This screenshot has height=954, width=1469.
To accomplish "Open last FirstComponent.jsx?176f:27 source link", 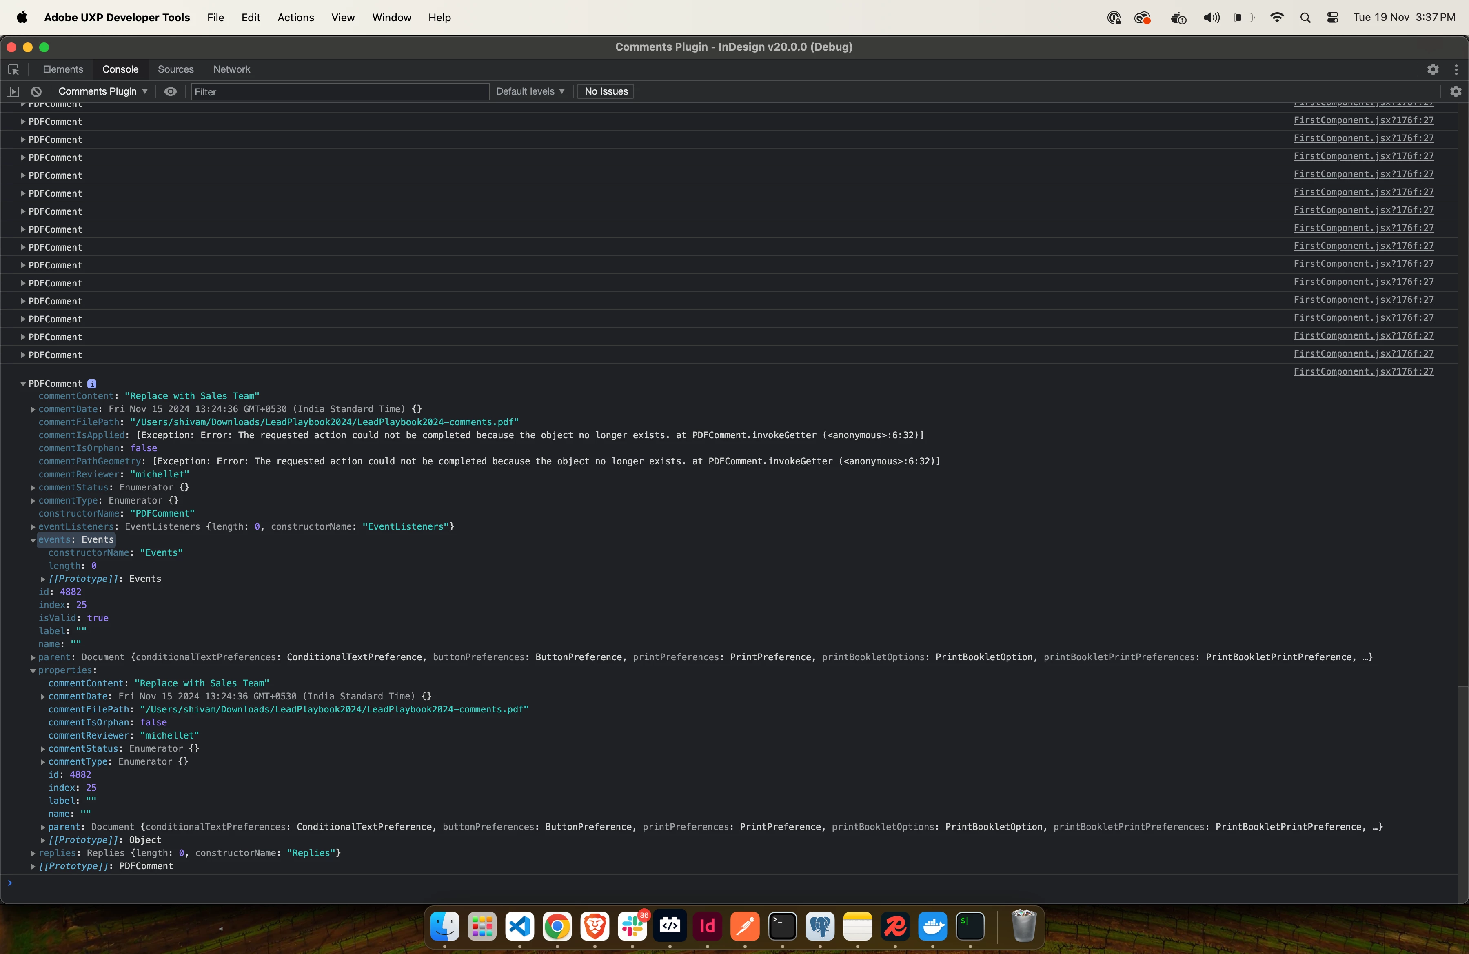I will 1363,371.
